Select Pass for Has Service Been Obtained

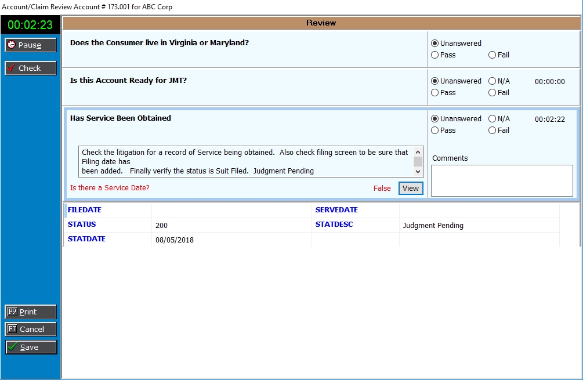435,131
